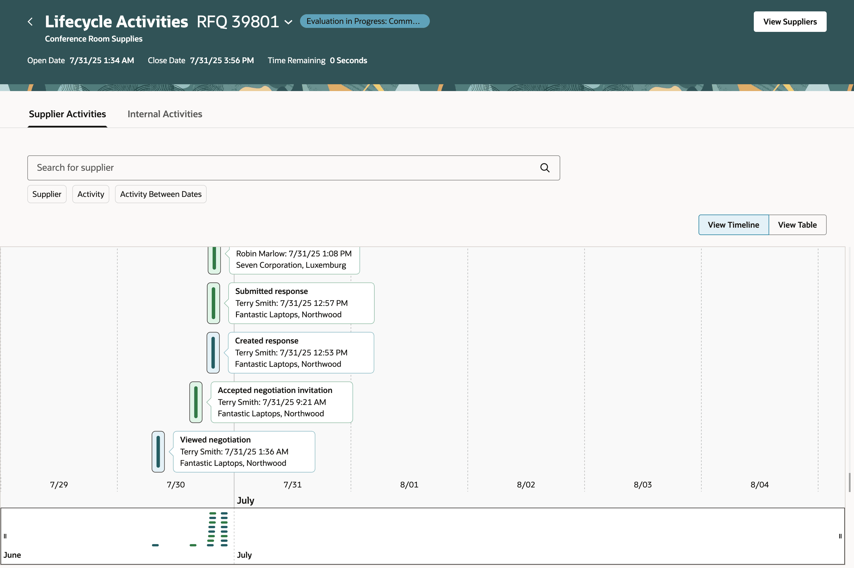This screenshot has width=854, height=568.
Task: Switch to the Internal Activities tab
Action: pyautogui.click(x=165, y=114)
